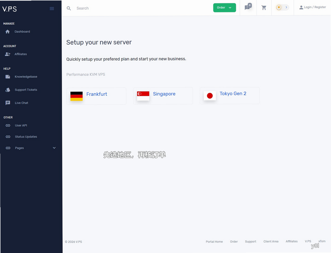Open Status Updates in the sidebar

tap(26, 137)
